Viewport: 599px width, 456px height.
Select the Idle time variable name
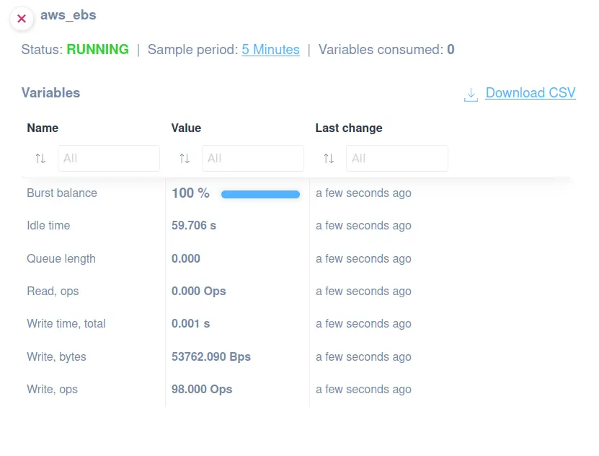coord(48,226)
